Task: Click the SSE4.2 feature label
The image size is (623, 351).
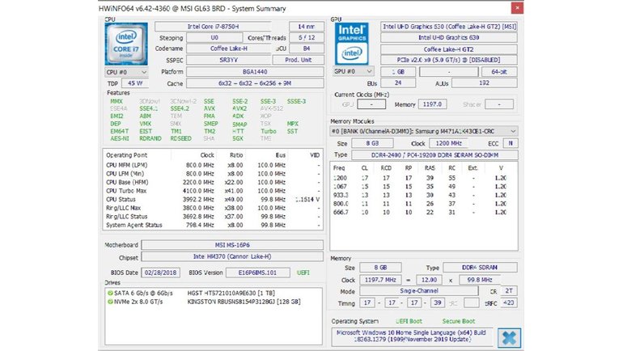Action: (180, 108)
